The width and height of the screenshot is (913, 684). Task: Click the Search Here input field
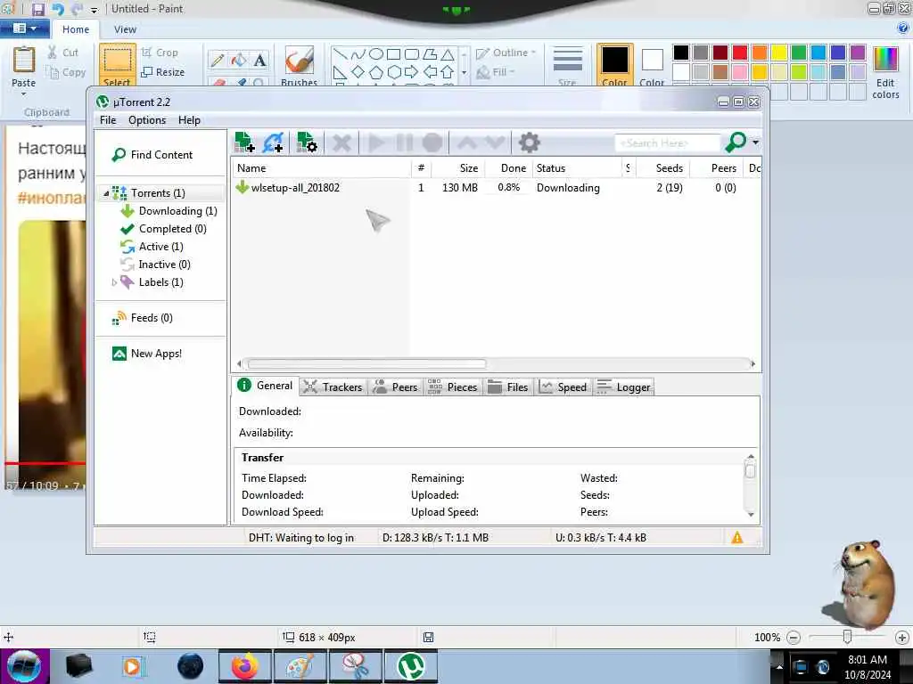pyautogui.click(x=667, y=142)
